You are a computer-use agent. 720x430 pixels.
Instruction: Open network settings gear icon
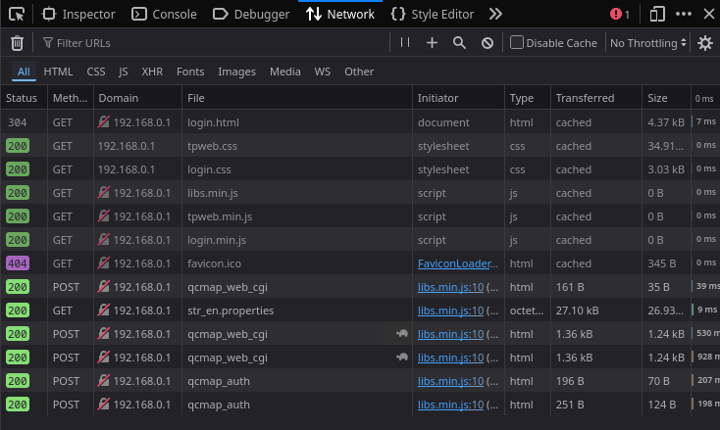(704, 43)
